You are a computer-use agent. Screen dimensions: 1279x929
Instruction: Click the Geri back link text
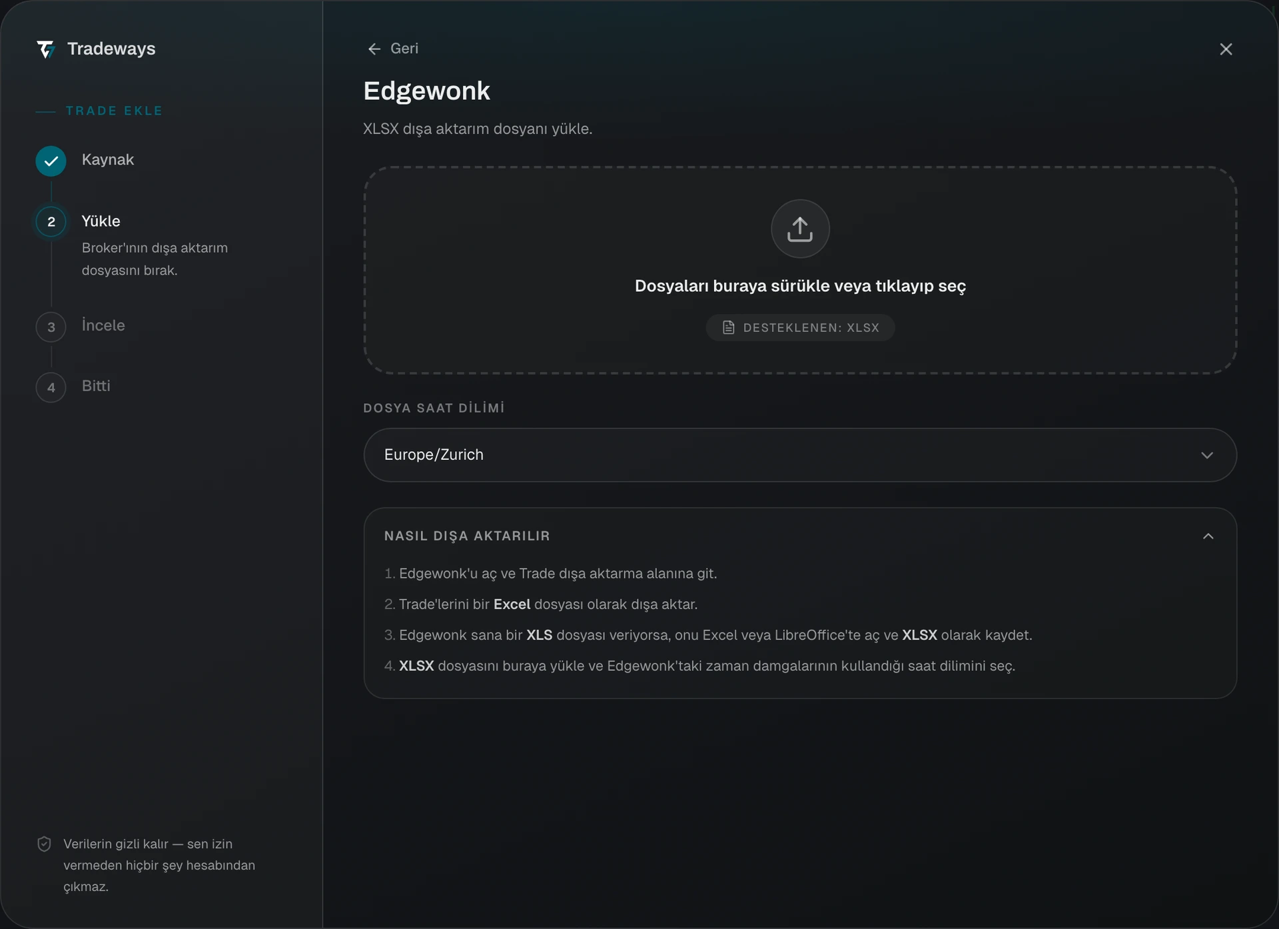click(x=404, y=49)
